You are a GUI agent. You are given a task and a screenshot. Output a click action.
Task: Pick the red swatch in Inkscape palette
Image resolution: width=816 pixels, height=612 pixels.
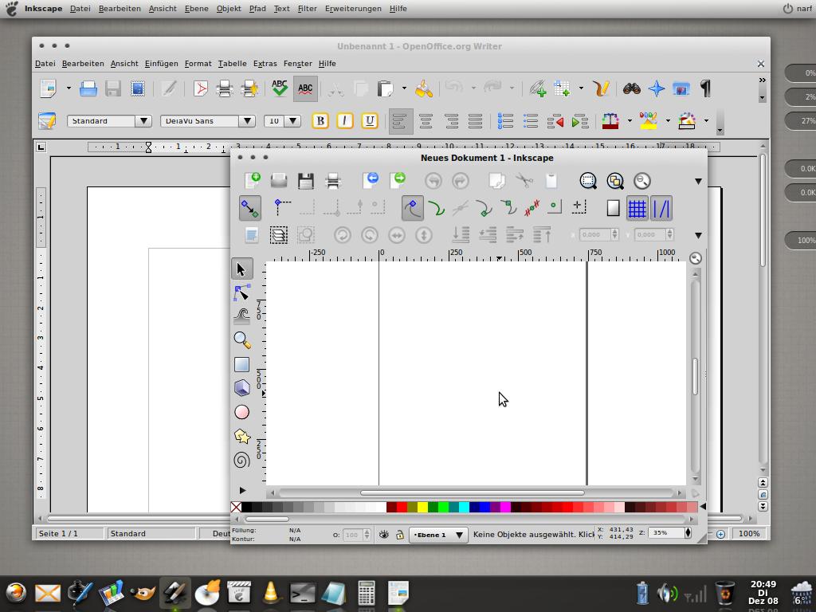coord(402,507)
